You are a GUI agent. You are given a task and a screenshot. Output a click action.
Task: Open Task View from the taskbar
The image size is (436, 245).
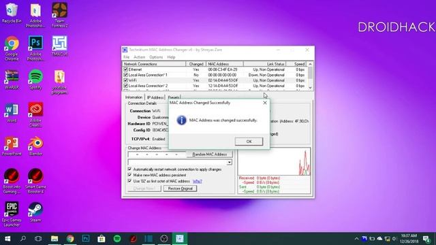coord(38,239)
